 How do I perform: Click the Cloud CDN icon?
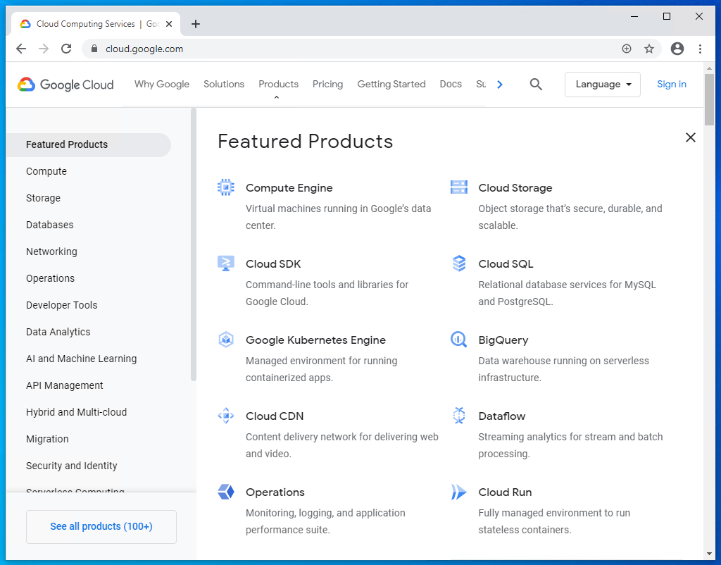click(x=226, y=416)
